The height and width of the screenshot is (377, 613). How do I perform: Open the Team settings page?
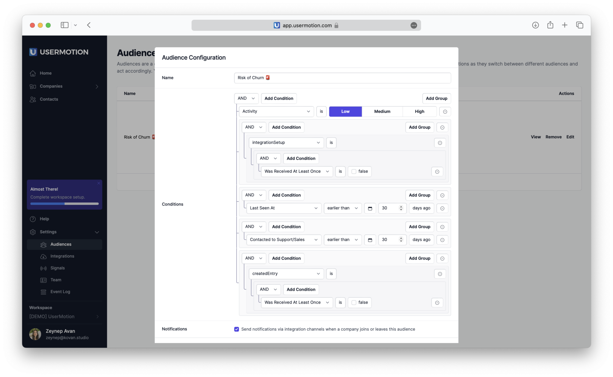(55, 280)
